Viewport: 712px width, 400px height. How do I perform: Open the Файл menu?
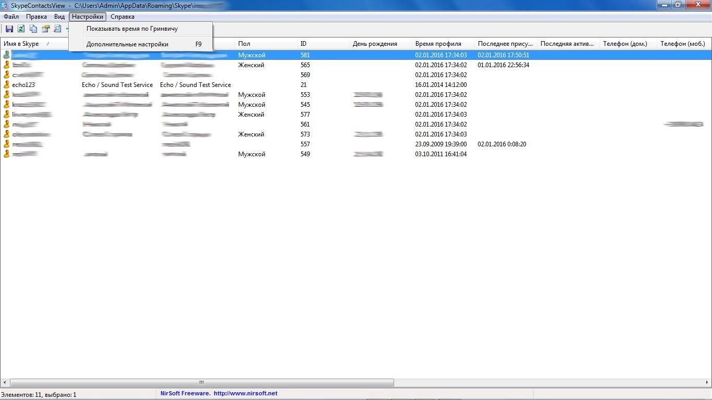pos(11,17)
